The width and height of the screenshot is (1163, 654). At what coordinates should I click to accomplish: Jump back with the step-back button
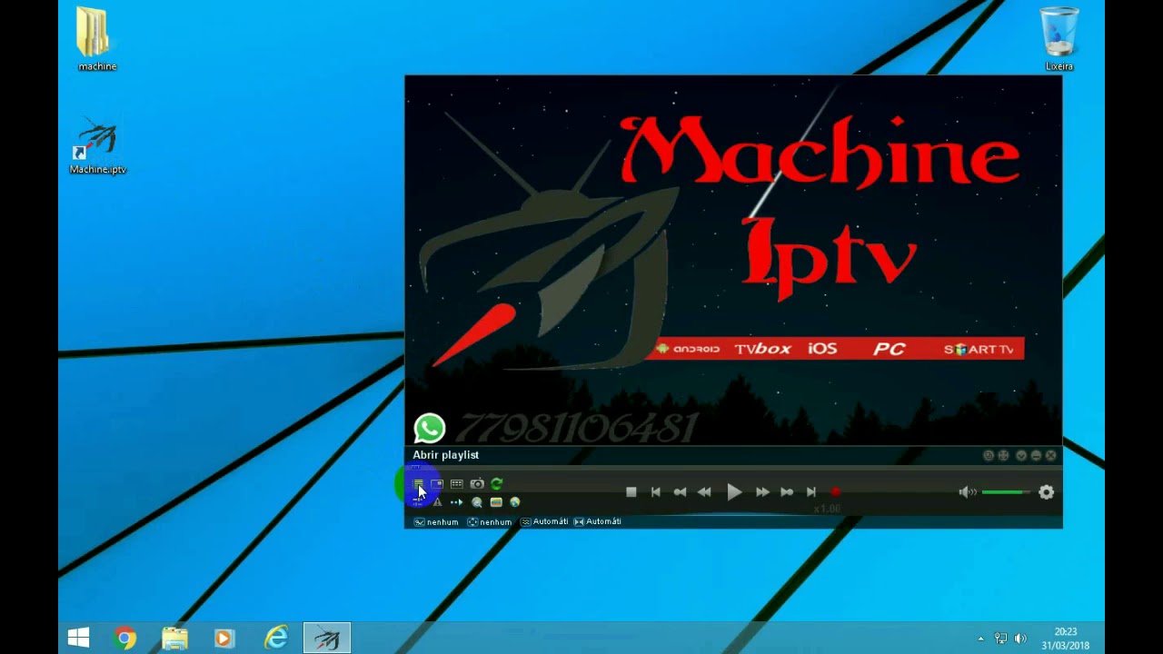coord(680,491)
